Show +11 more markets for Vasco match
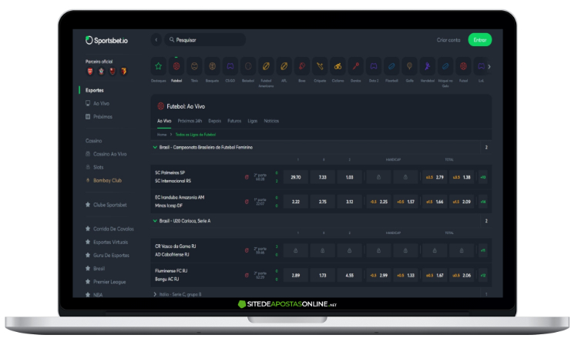This screenshot has height=345, width=578. point(483,250)
